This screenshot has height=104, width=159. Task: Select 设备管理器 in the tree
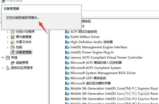24,52
